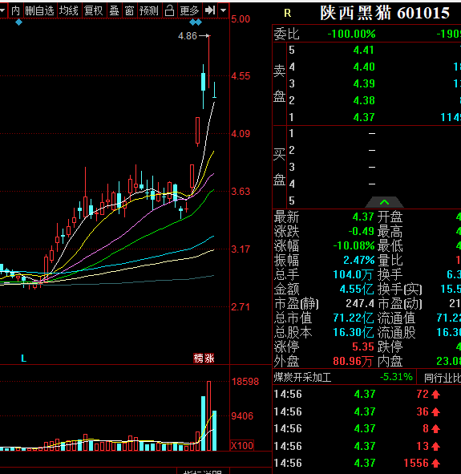This screenshot has height=474, width=461.
Task: Click 删自选 to remove from watchlist
Action: (x=39, y=11)
